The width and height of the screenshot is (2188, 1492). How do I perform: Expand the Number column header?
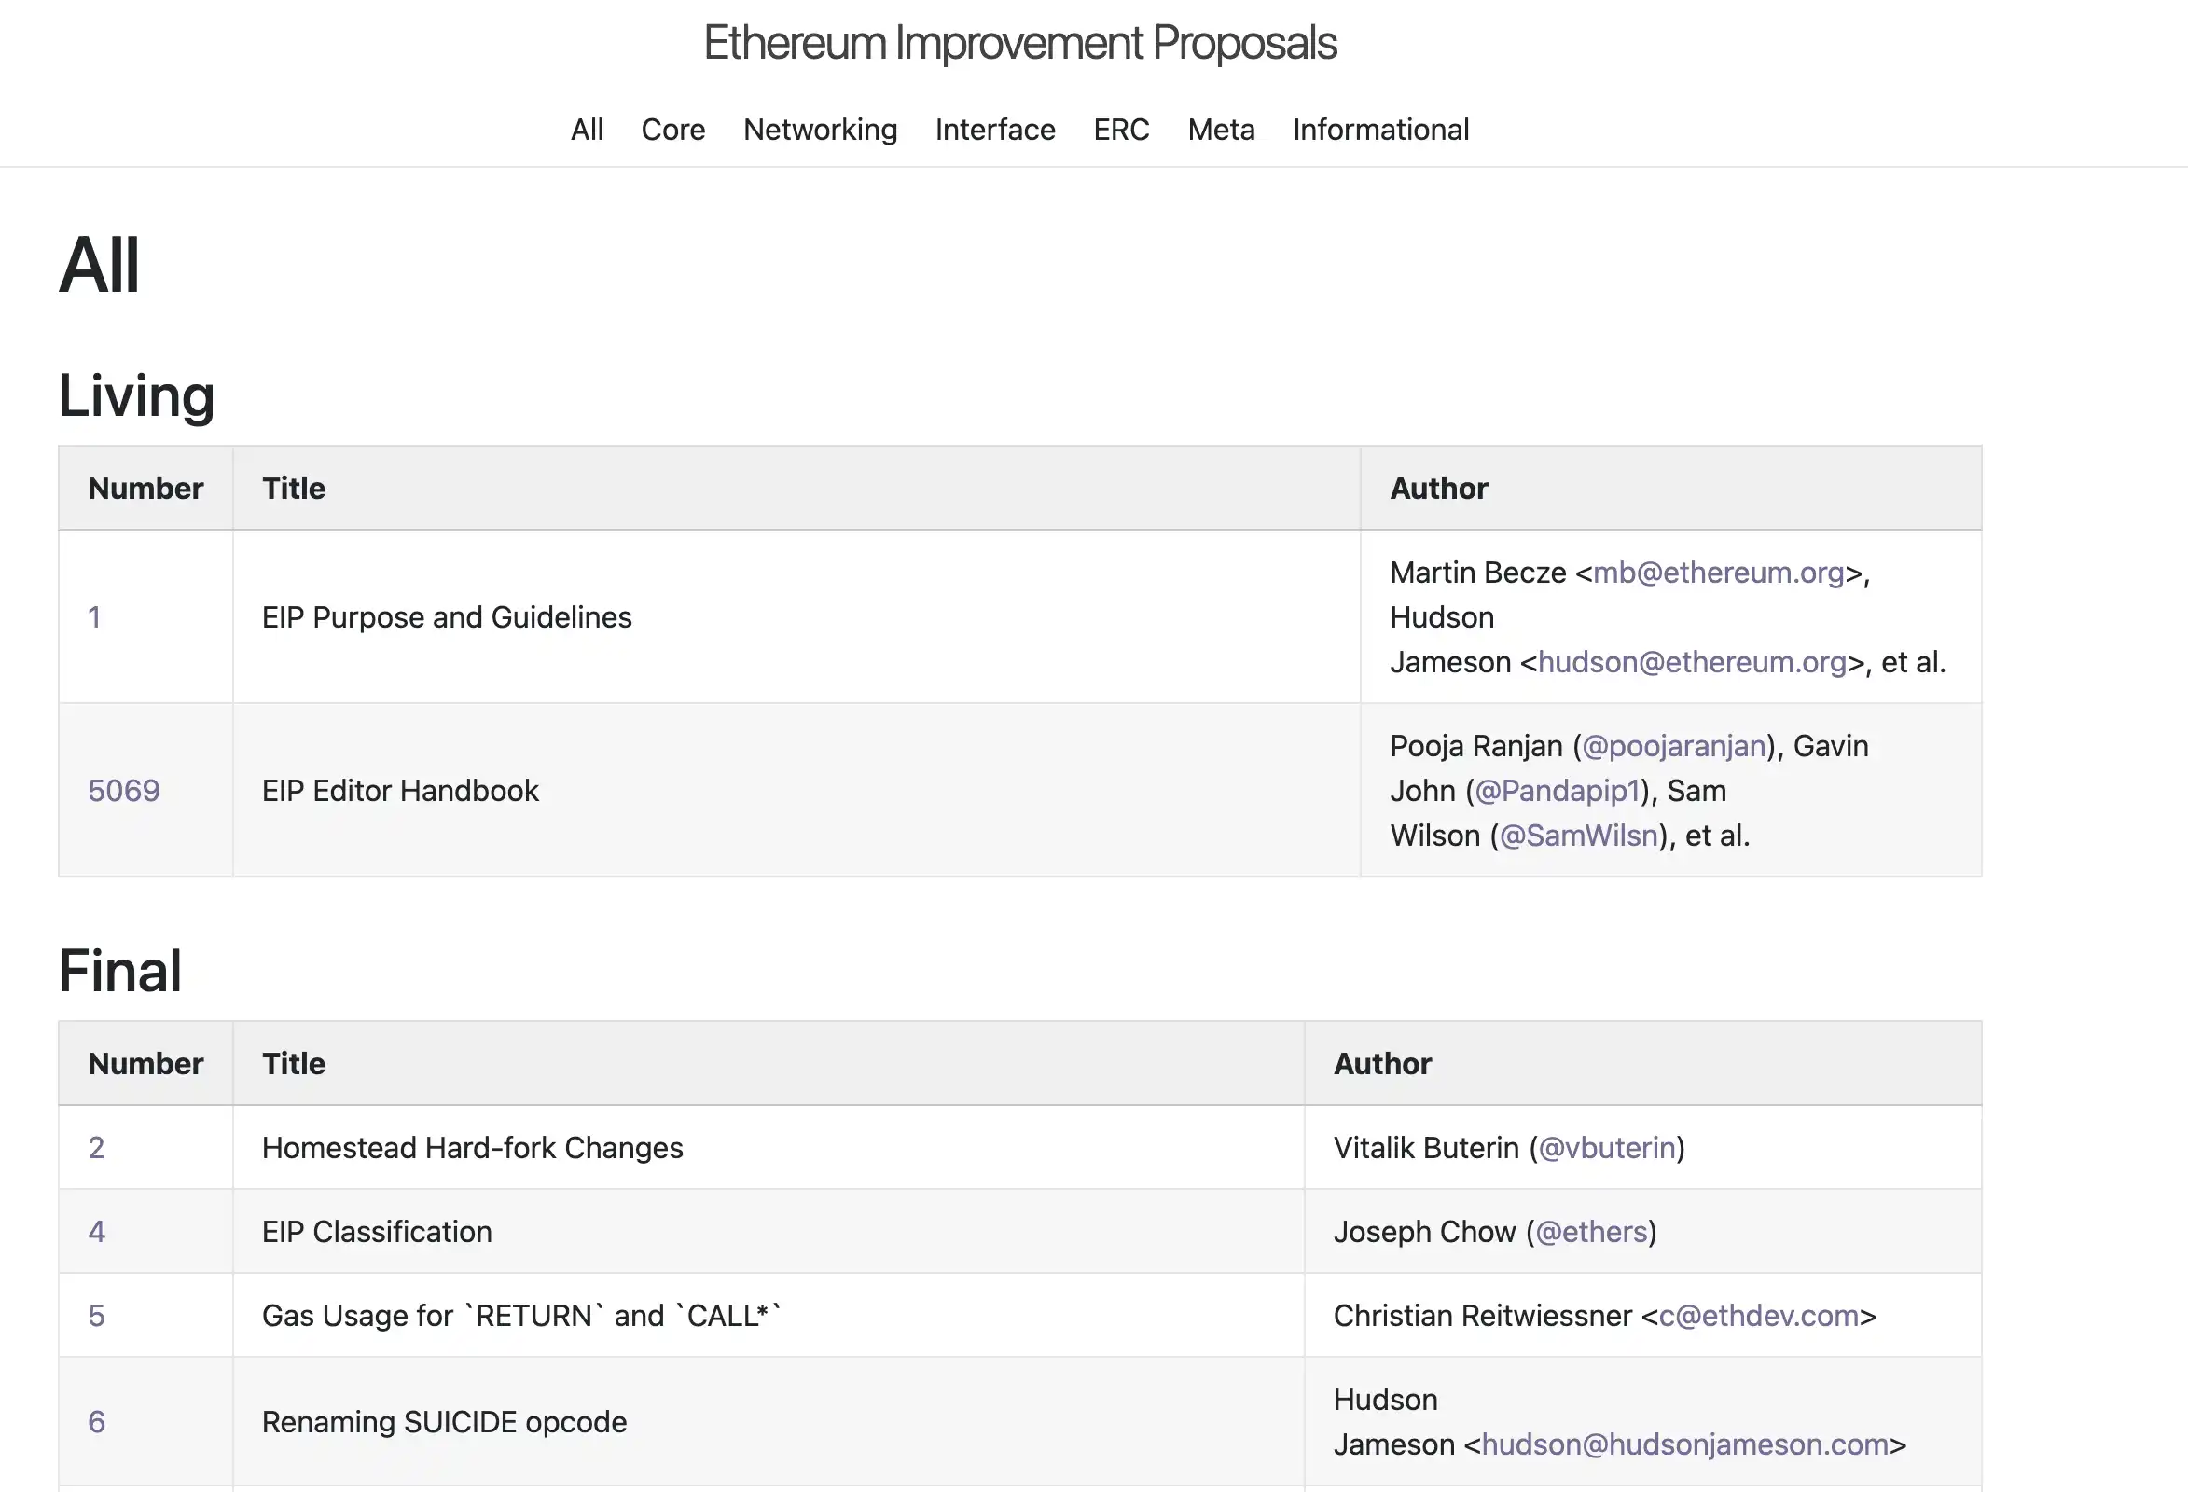point(146,487)
